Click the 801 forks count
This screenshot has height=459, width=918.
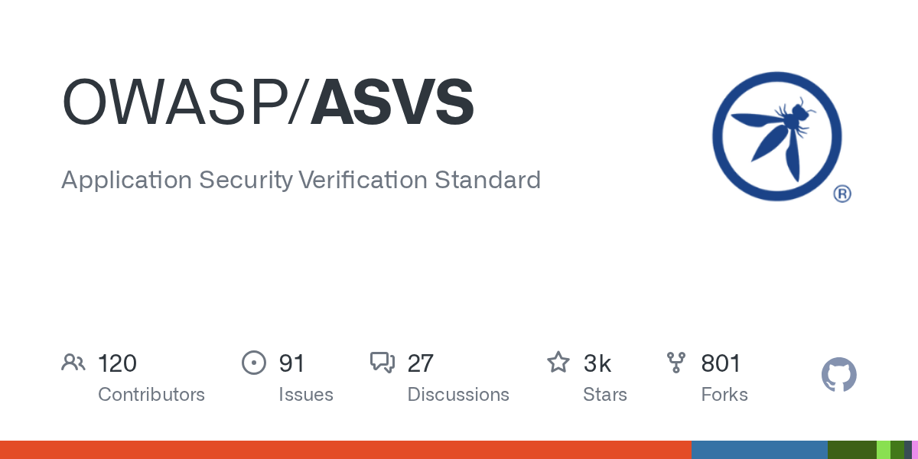point(721,363)
